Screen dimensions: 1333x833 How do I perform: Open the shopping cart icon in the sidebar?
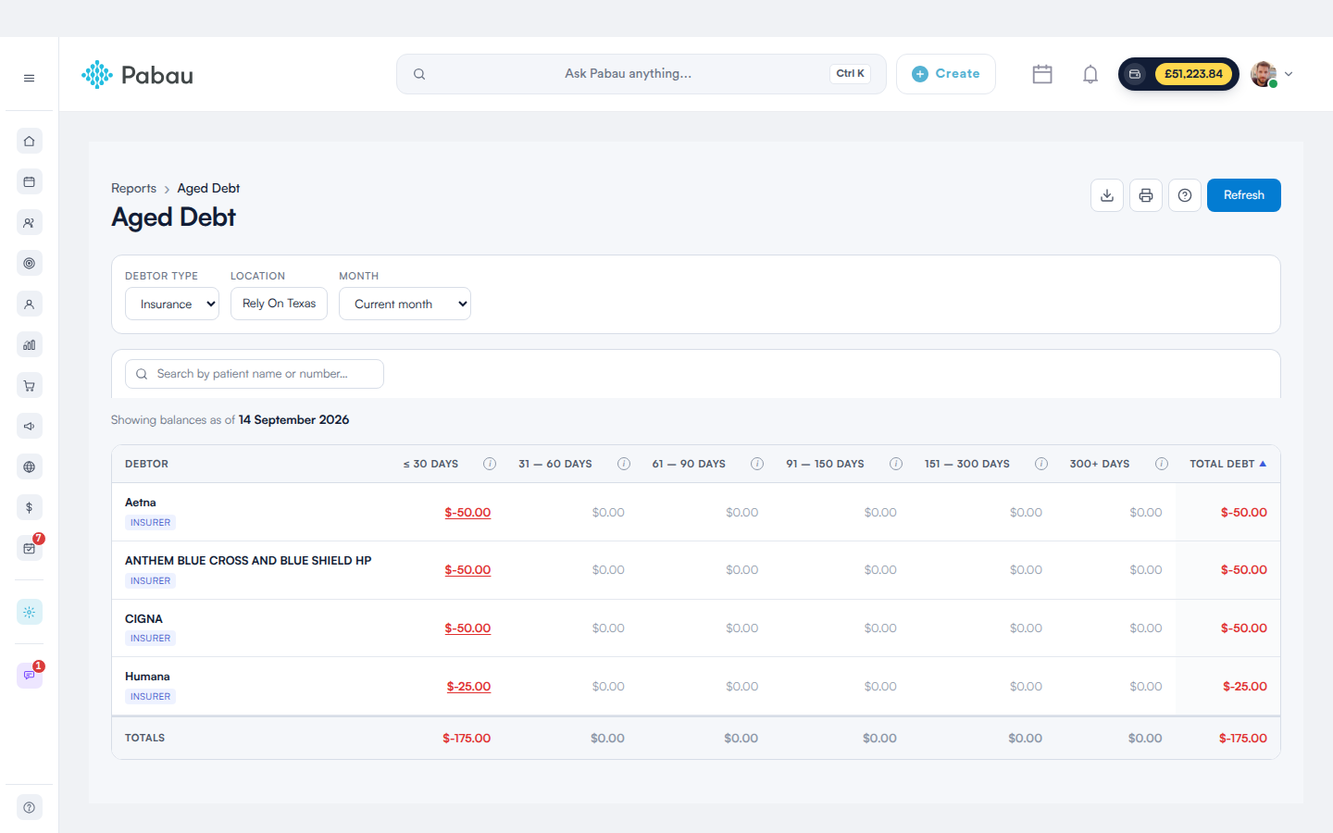click(x=30, y=385)
